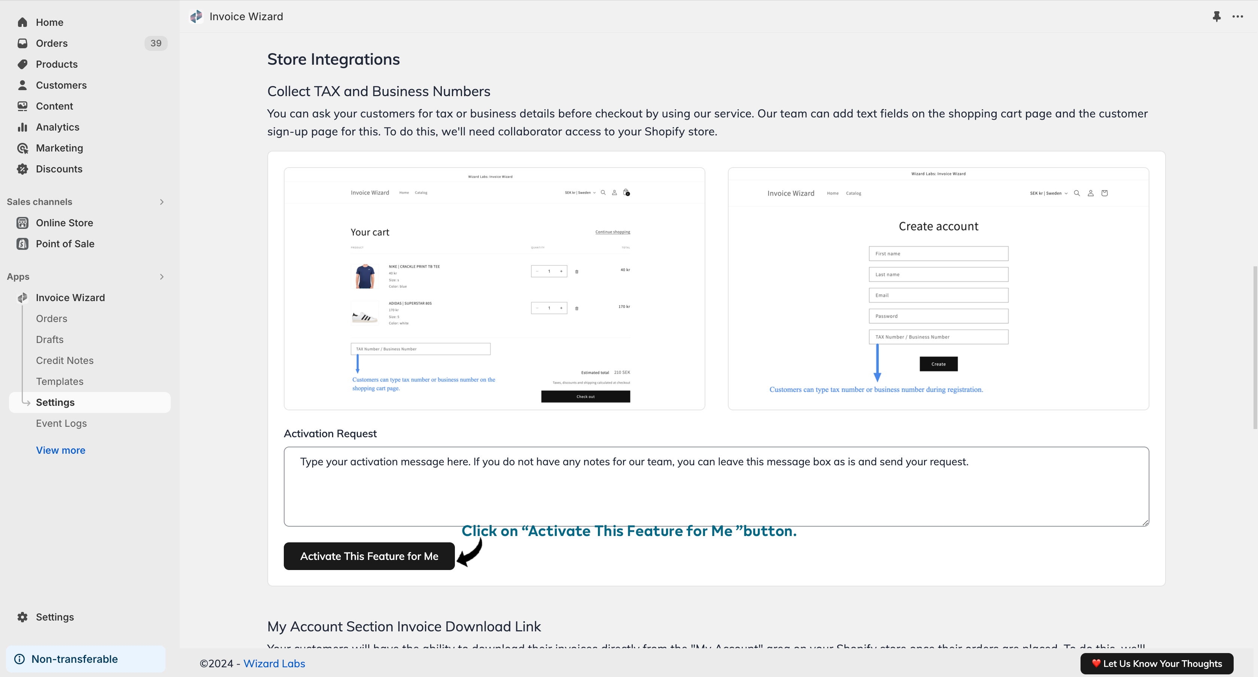Click the Orders count badge 39
1258x677 pixels.
(156, 43)
